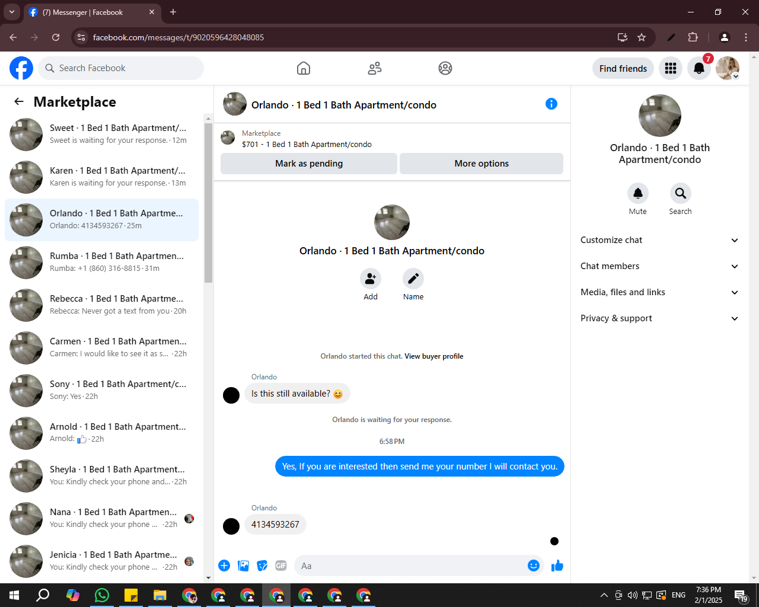Choose a GIF in composer
The width and height of the screenshot is (759, 607).
[x=281, y=566]
